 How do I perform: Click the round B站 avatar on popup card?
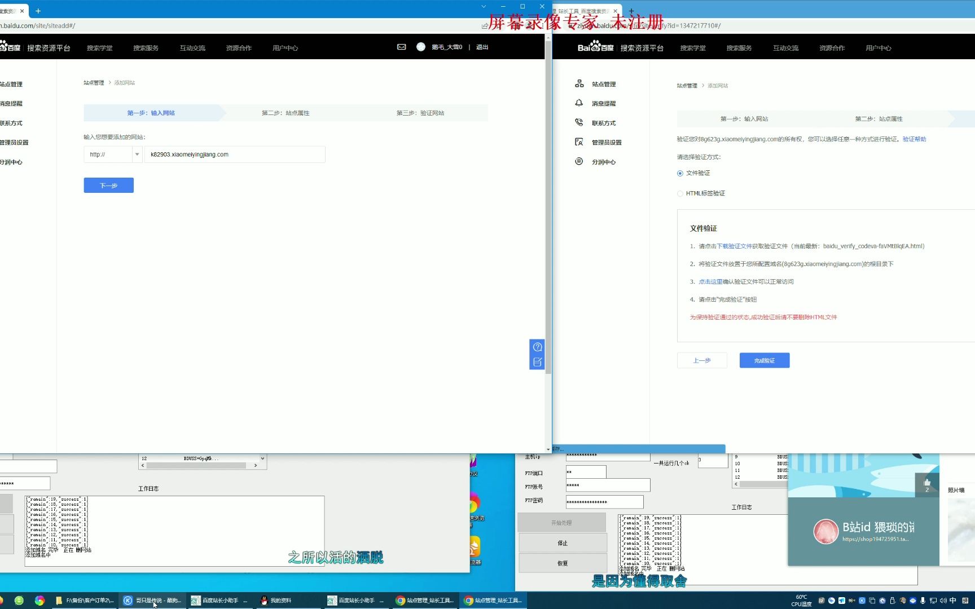pos(825,531)
